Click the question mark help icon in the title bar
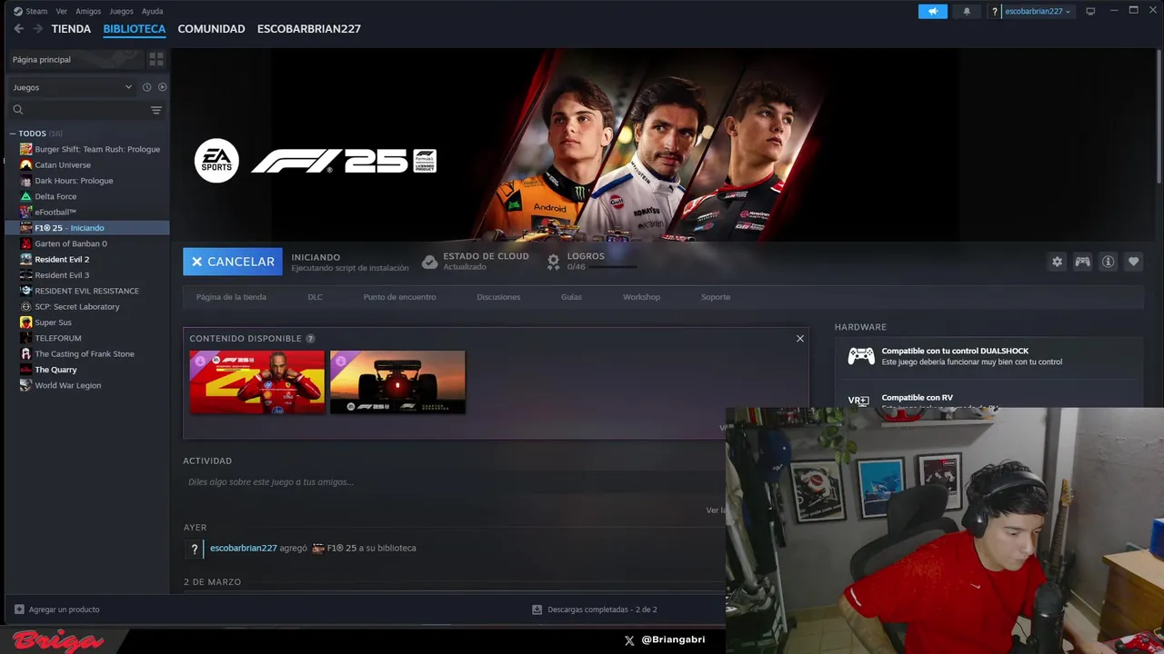The width and height of the screenshot is (1164, 654). click(x=995, y=12)
